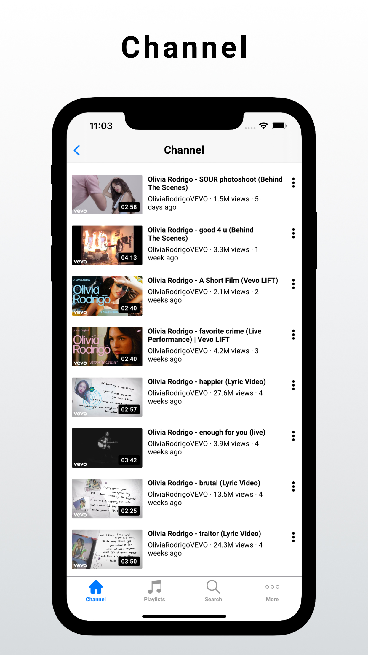Screen dimensions: 368x655
Task: Switch to the Search tab
Action: pos(213,591)
